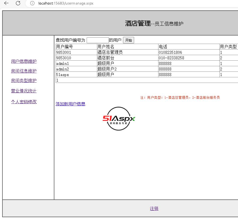Focus the localhost address bar URL
This screenshot has height=219, width=238.
[66, 3]
